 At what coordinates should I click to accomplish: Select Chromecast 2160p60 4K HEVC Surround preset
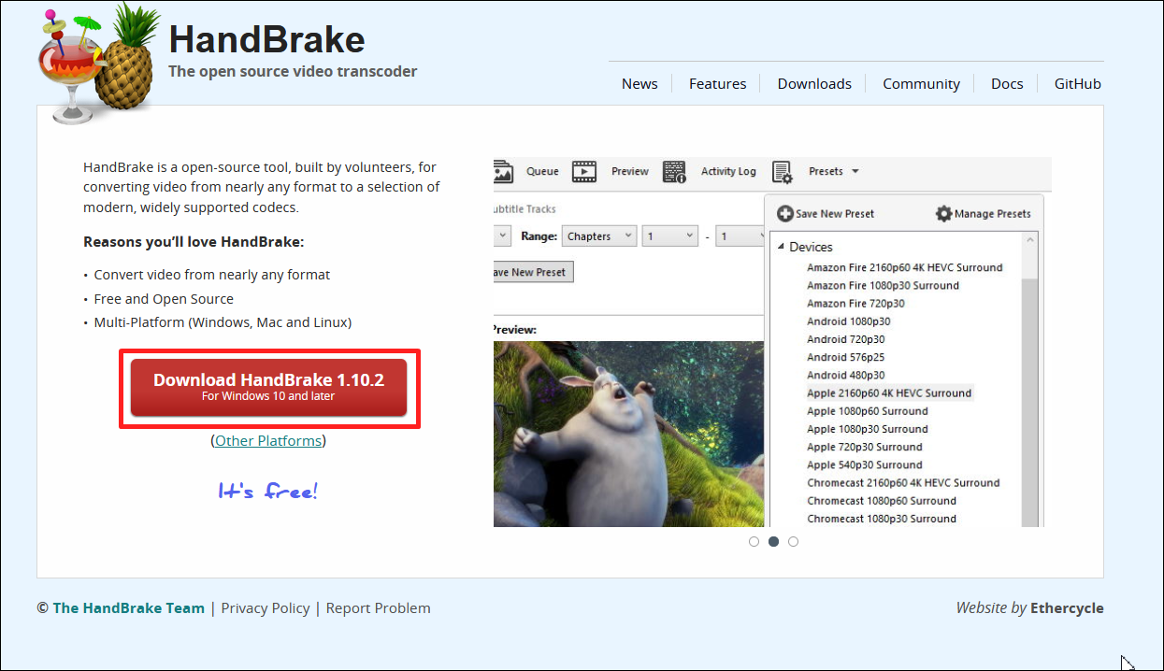(903, 483)
